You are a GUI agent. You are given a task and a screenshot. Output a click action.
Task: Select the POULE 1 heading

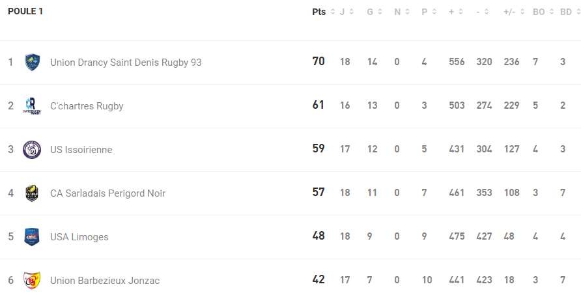pyautogui.click(x=25, y=12)
